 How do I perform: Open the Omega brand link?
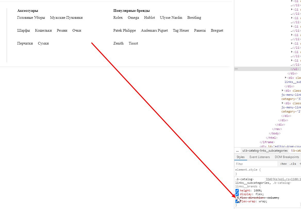(133, 18)
